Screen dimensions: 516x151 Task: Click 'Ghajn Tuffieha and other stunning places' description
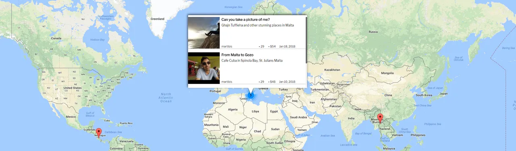(x=258, y=25)
